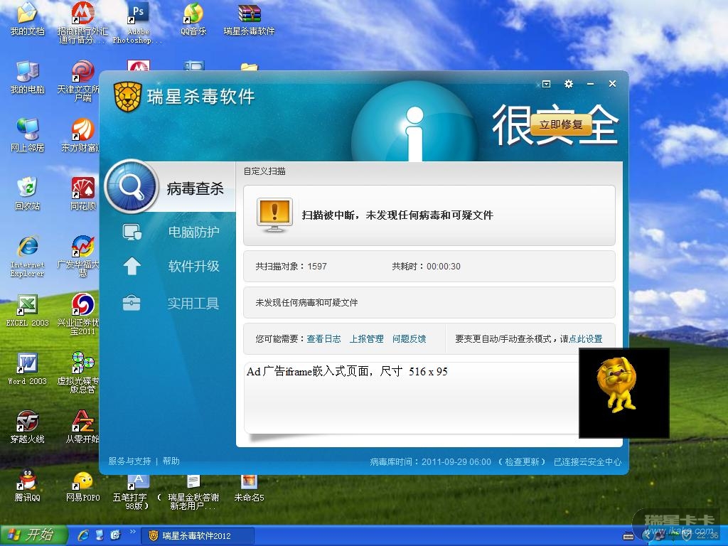Click the 立即修复 button

[x=561, y=124]
